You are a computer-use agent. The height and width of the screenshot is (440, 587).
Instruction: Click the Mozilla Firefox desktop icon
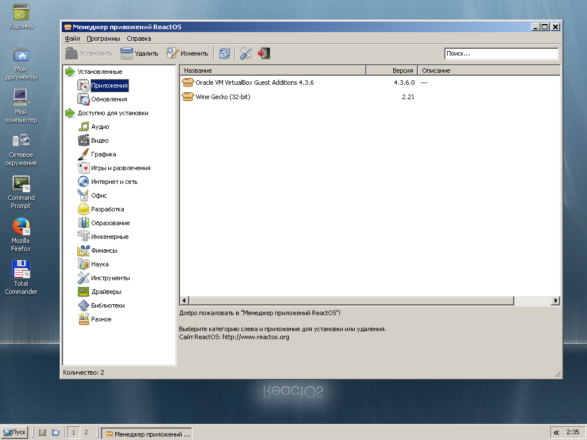tap(21, 234)
